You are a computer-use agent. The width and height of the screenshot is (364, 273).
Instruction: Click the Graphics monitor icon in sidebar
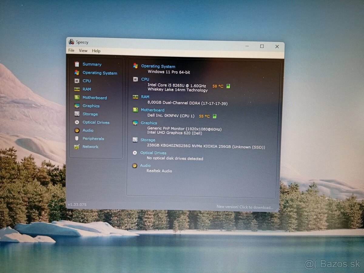77,106
